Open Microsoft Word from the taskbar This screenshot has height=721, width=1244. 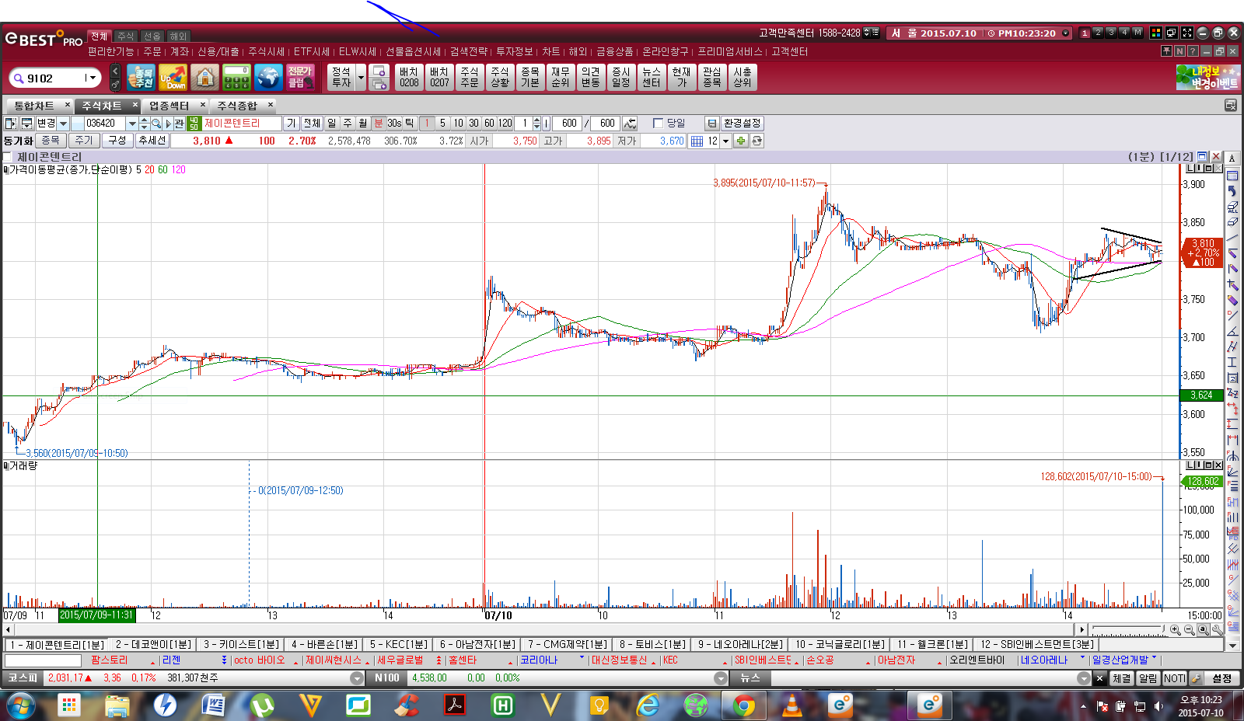point(213,705)
